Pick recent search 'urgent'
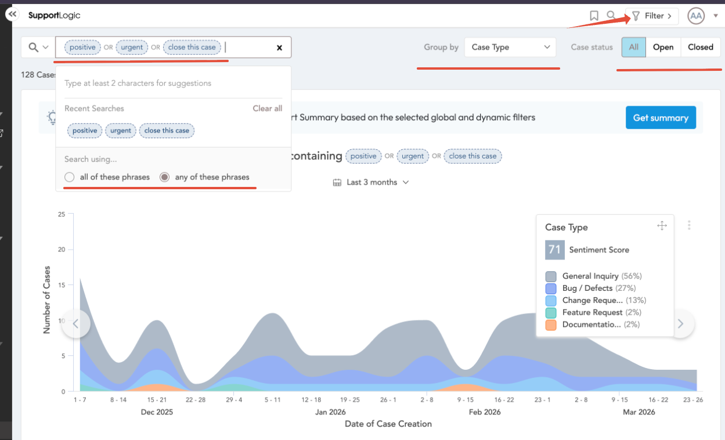Viewport: 725px width, 440px height. pos(121,131)
